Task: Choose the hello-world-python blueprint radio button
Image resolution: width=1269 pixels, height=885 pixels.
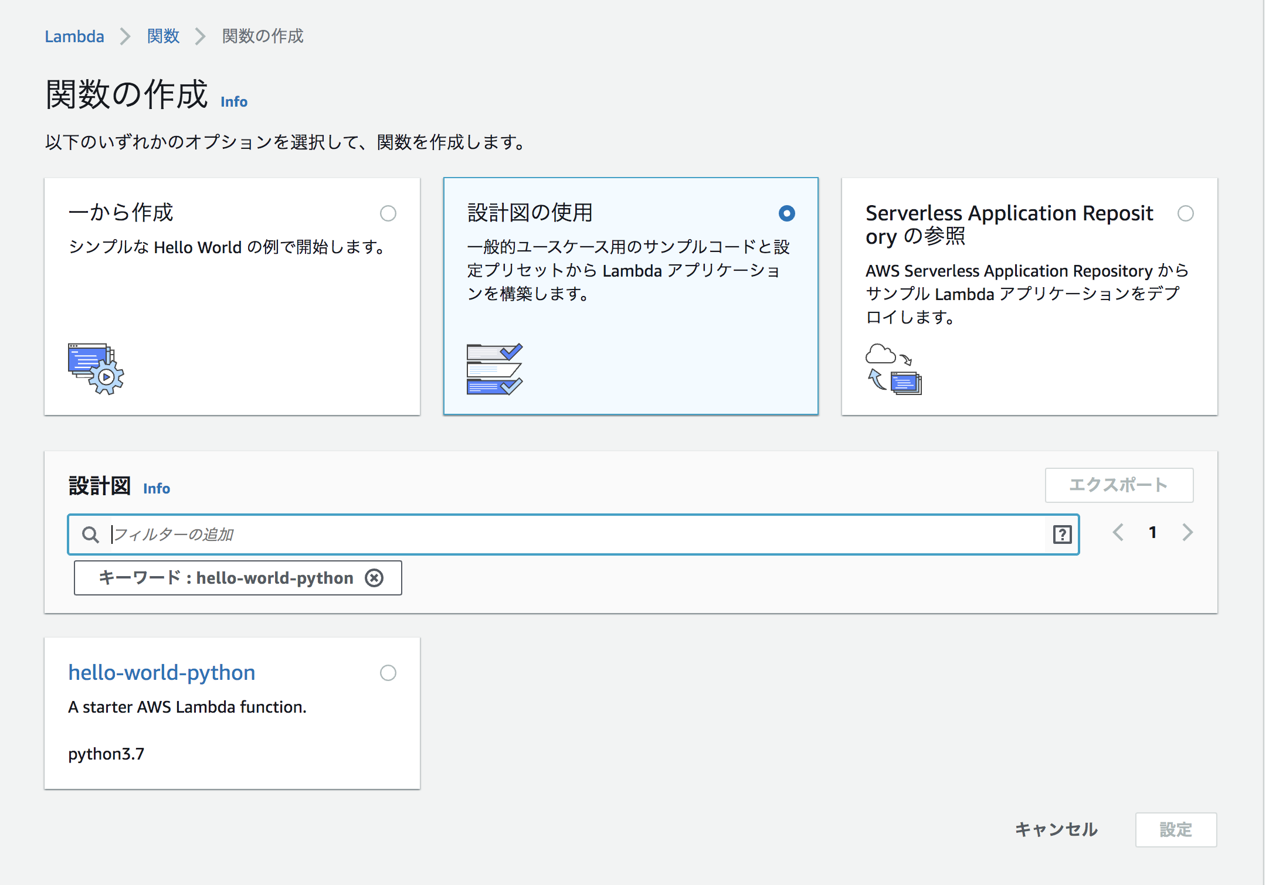Action: (388, 673)
